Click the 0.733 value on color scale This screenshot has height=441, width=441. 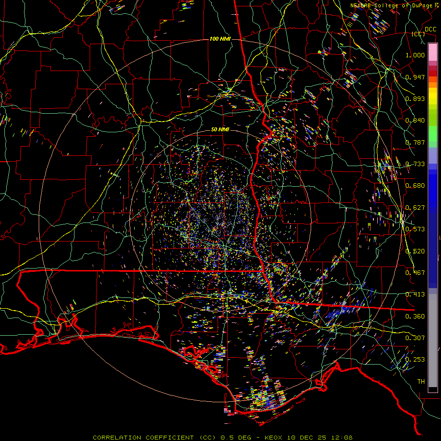415,164
